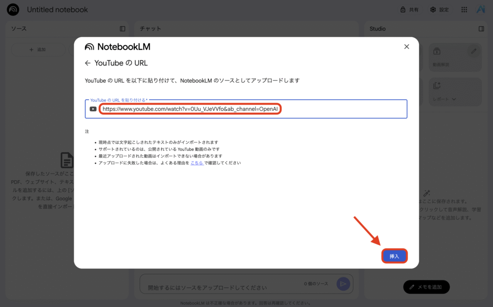Click the pencil edit icon on 動画解説 card
Image resolution: width=493 pixels, height=307 pixels.
[x=474, y=51]
